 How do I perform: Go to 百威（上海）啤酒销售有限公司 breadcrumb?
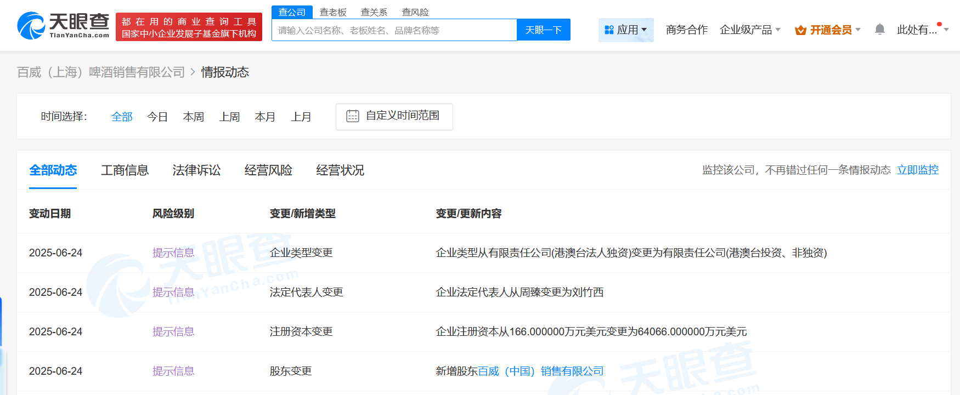point(101,72)
